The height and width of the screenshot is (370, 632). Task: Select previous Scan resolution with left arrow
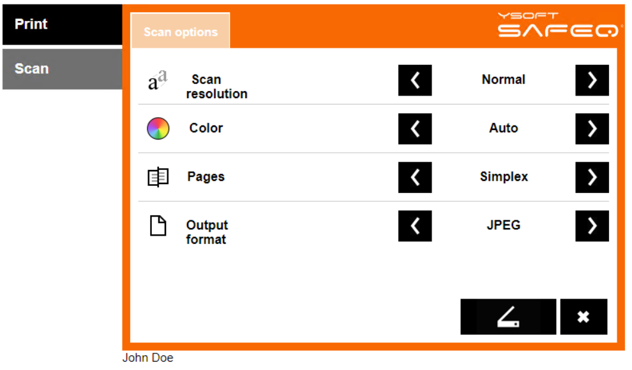click(415, 80)
